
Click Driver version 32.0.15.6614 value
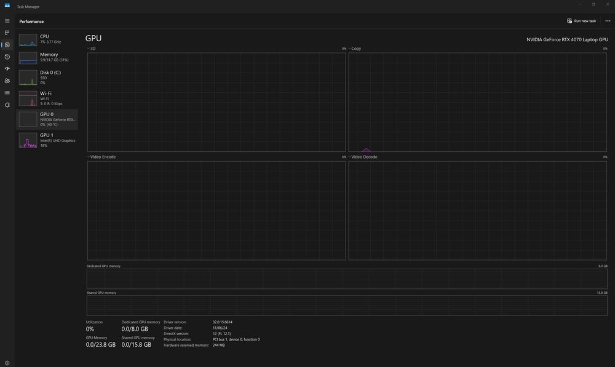223,322
